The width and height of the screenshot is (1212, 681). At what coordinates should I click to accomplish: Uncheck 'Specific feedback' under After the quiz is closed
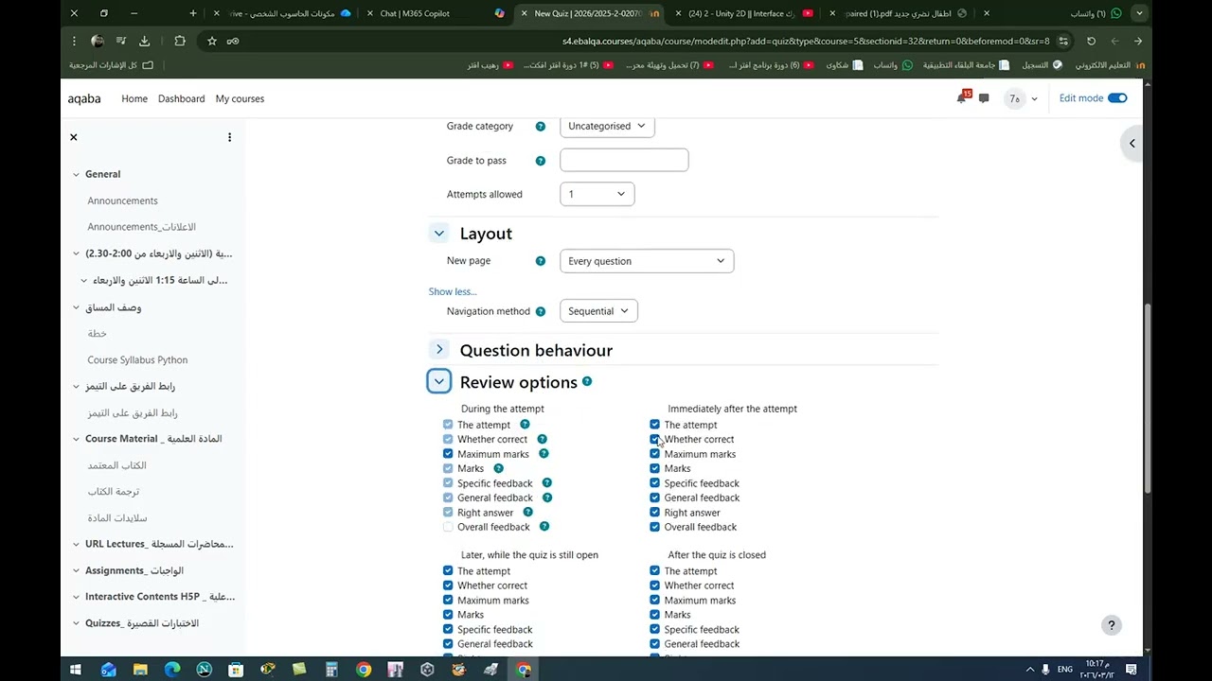click(x=654, y=629)
